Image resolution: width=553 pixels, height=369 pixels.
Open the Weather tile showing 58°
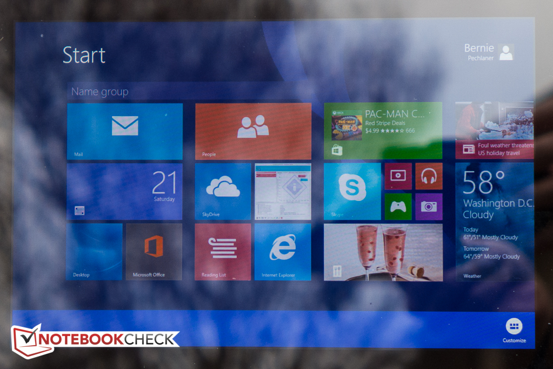pos(495,222)
